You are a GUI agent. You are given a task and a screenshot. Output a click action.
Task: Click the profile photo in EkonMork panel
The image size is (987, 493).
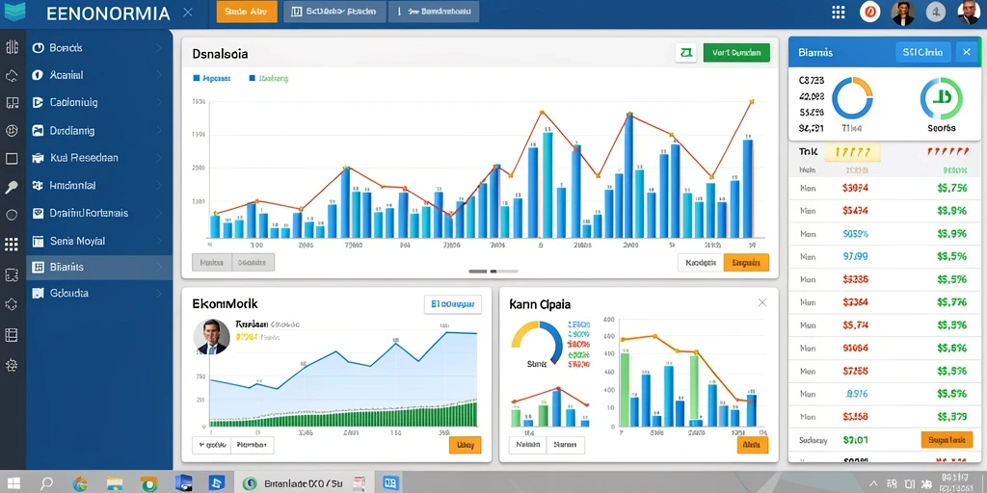[211, 336]
